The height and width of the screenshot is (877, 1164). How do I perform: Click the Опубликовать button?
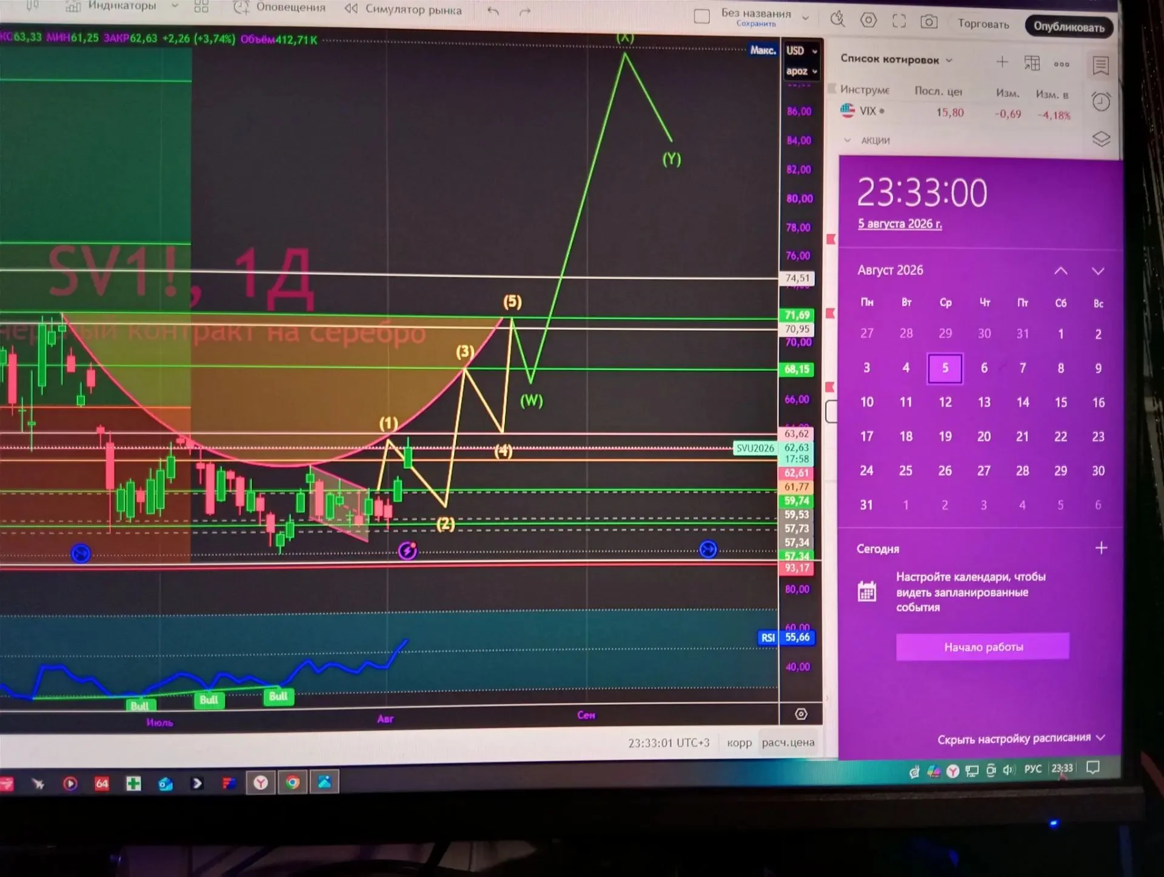(x=1069, y=27)
